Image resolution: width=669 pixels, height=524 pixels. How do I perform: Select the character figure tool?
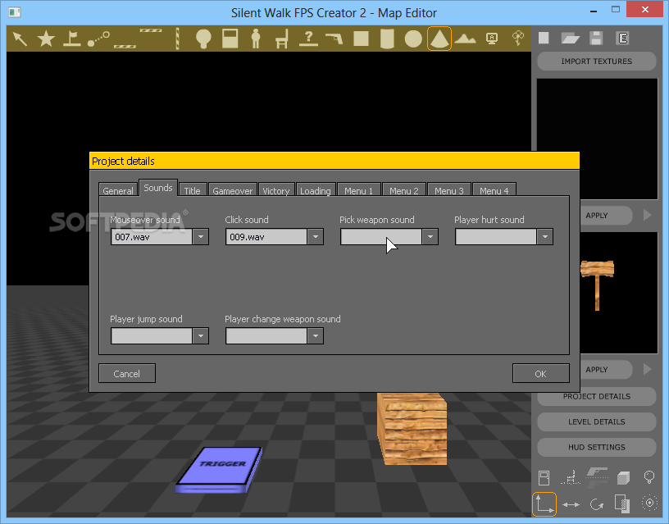pos(256,39)
